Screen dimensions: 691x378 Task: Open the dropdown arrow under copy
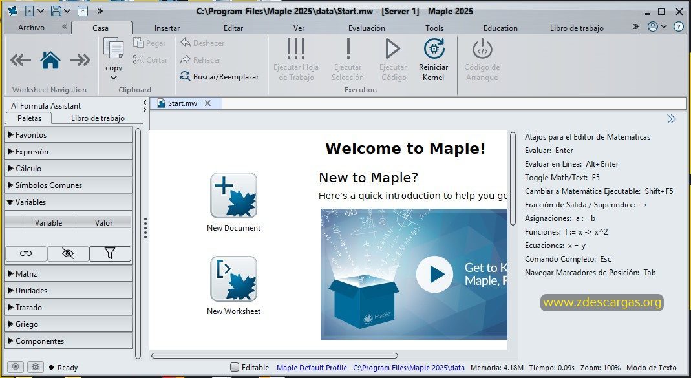click(114, 78)
